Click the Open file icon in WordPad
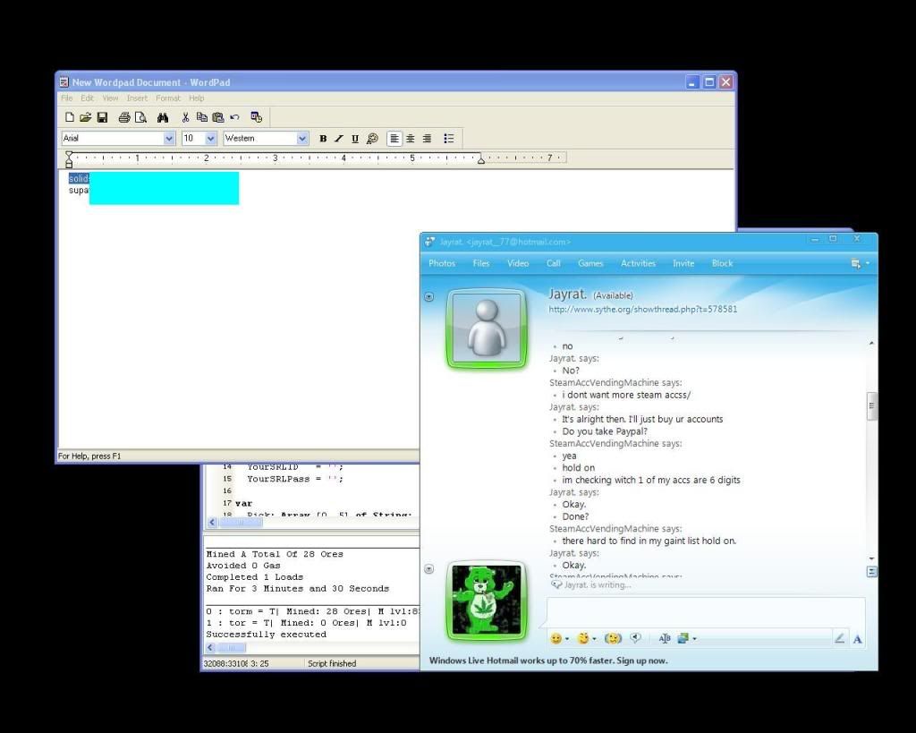 click(x=86, y=117)
